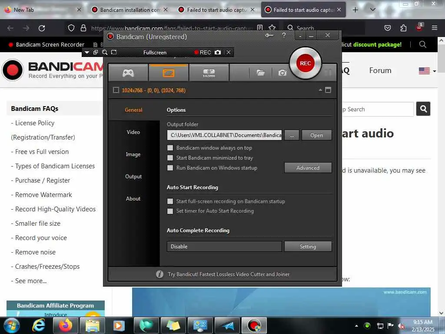Open 'Record your voice' FAQ link
445x334 pixels.
41,238
